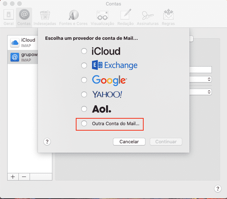Open the lower pop-up menu behind dialog
Image resolution: width=227 pixels, height=199 pixels.
(201, 92)
